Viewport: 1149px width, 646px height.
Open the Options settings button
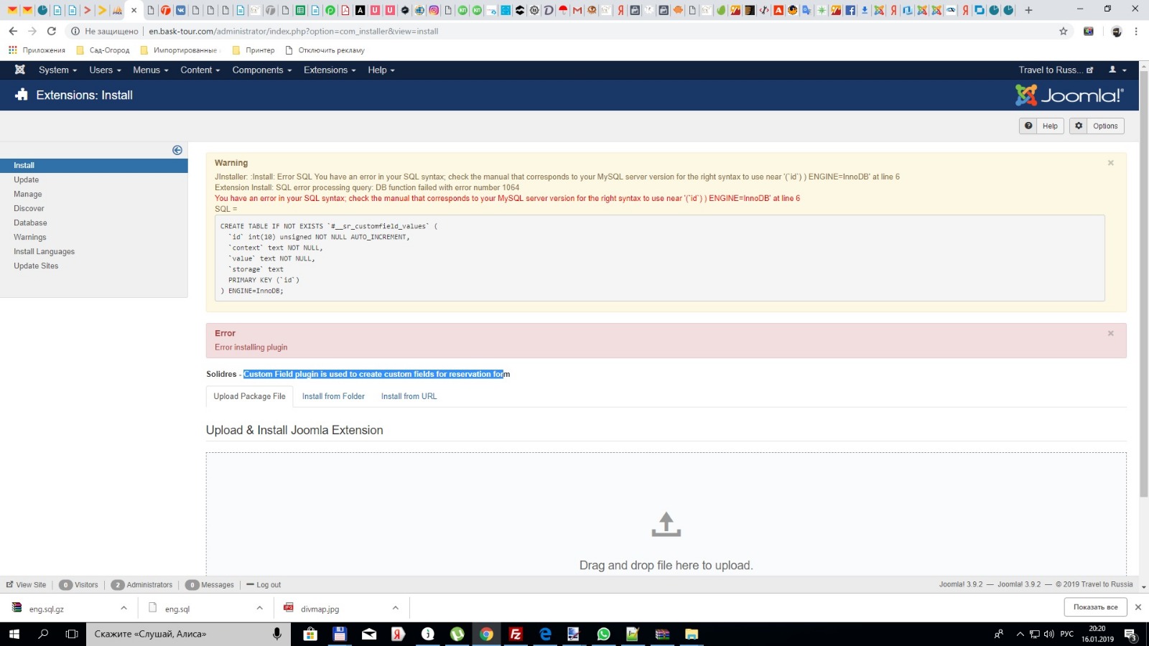tap(1097, 126)
